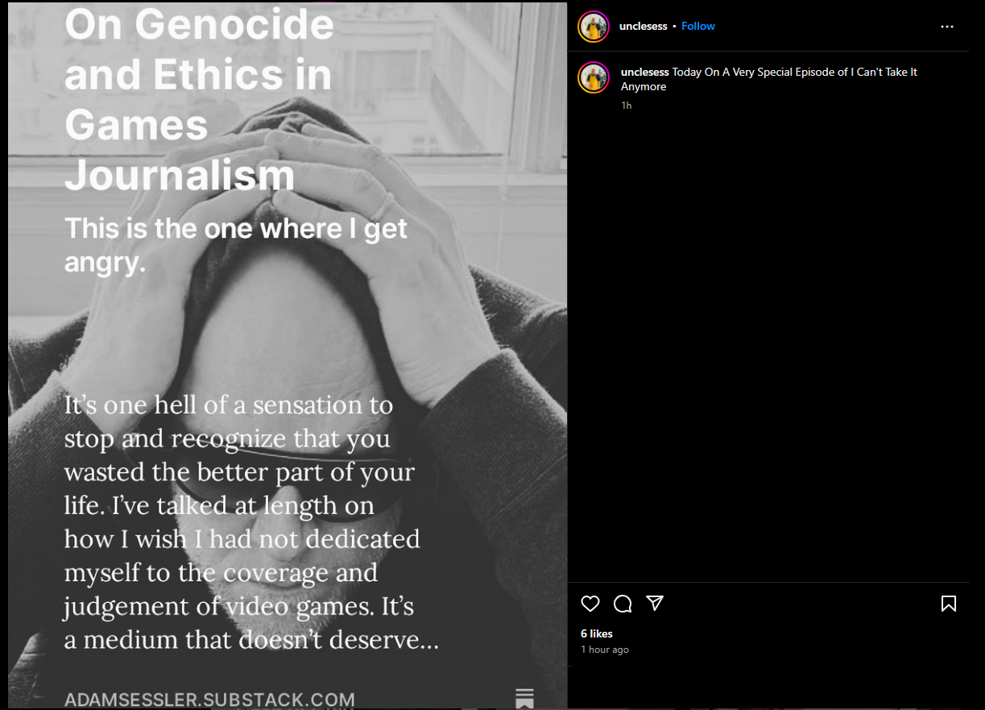The image size is (985, 710).
Task: Click the article excerpt paragraph on the image
Action: point(251,522)
